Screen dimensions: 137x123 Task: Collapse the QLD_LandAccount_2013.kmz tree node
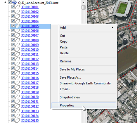(5, 2)
